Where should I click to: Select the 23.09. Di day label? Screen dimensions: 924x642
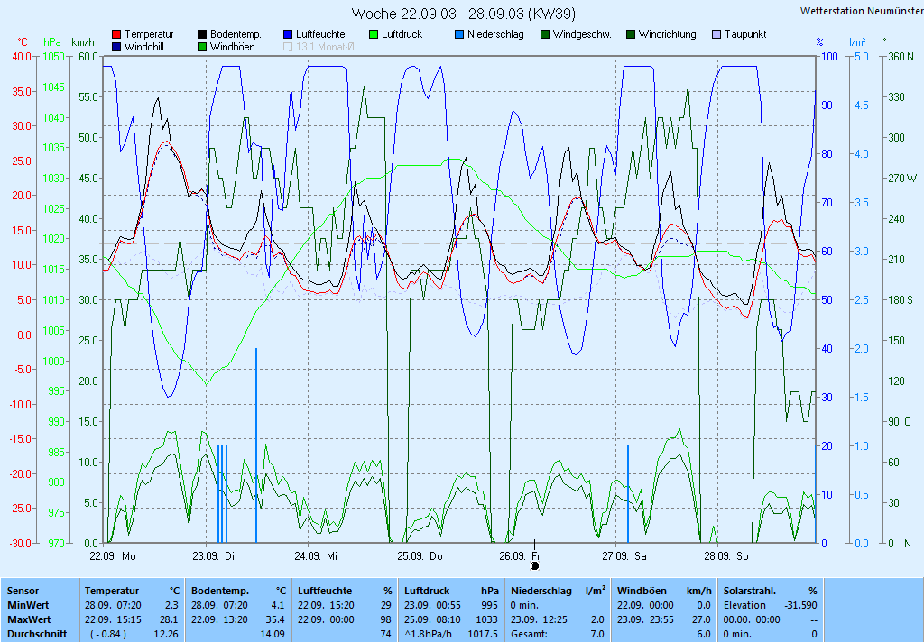(213, 556)
